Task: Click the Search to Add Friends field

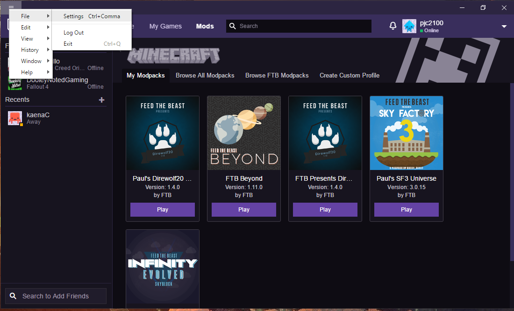Action: point(56,296)
